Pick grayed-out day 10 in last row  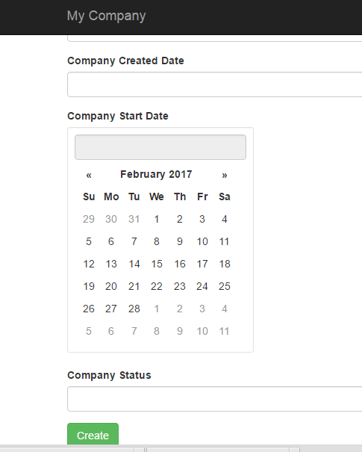(202, 331)
